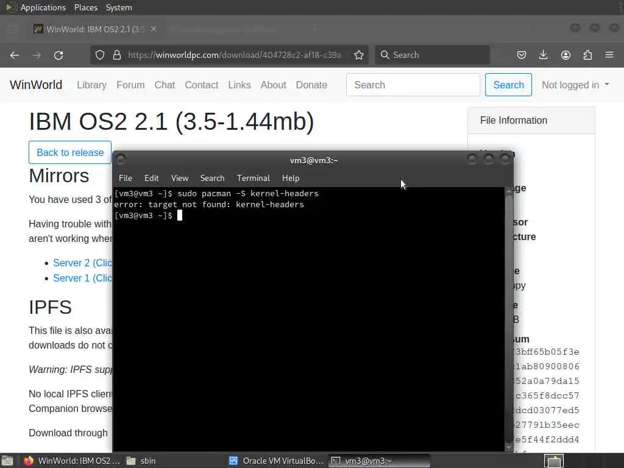624x468 pixels.
Task: Open the Pocket save icon
Action: [522, 55]
